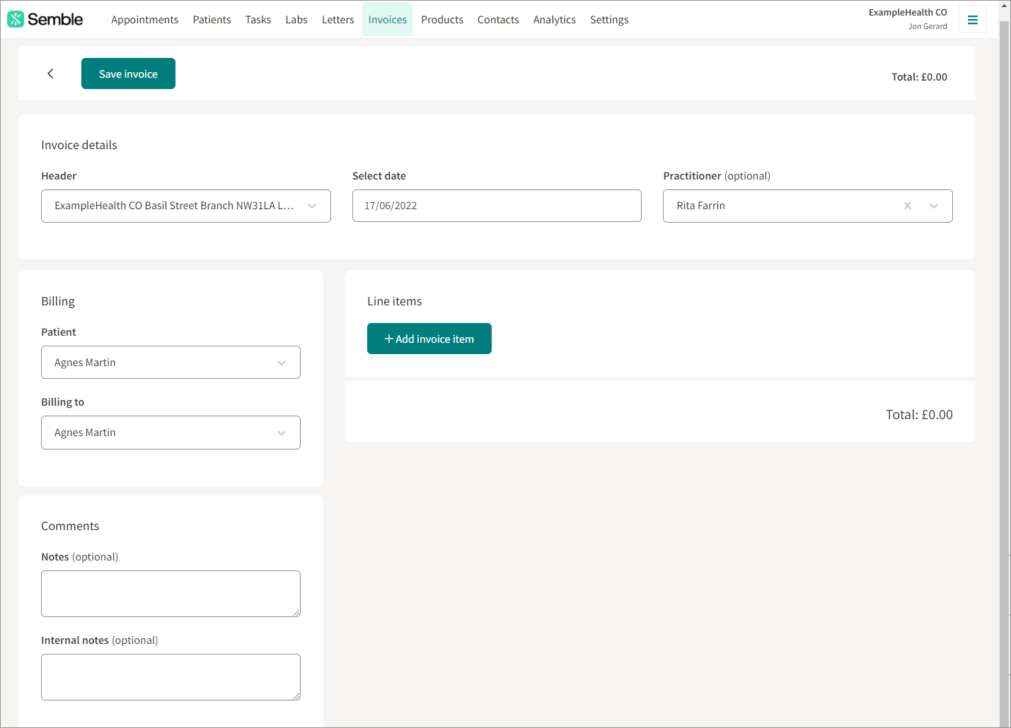This screenshot has width=1011, height=728.
Task: Open the Tasks tab
Action: [x=258, y=20]
